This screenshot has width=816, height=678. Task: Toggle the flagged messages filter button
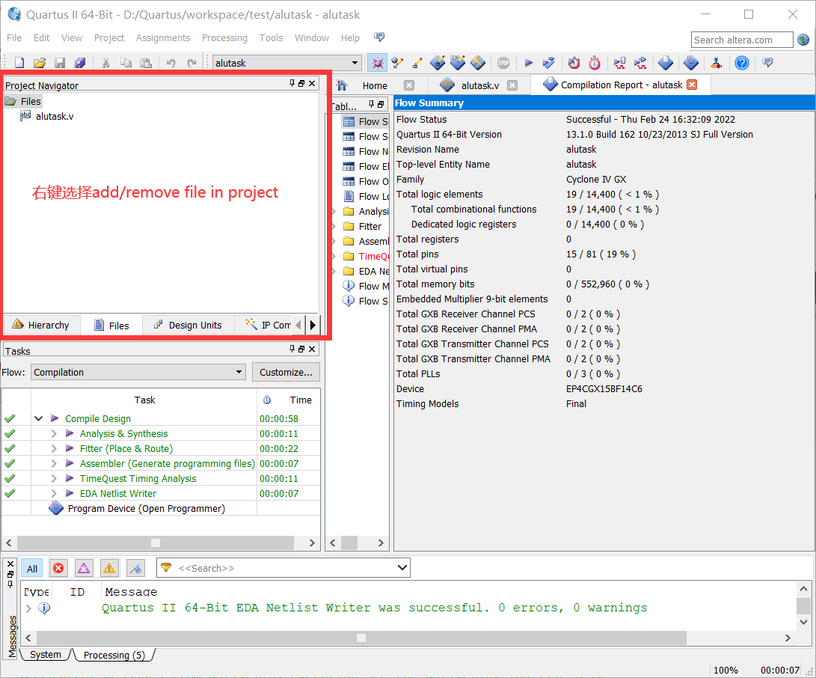(135, 568)
